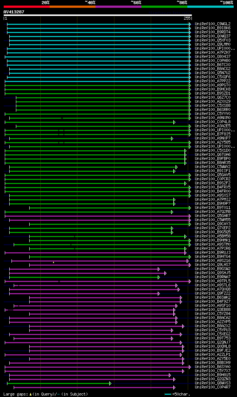Select the UniRef100_C0P4R7 label

[x=213, y=387]
